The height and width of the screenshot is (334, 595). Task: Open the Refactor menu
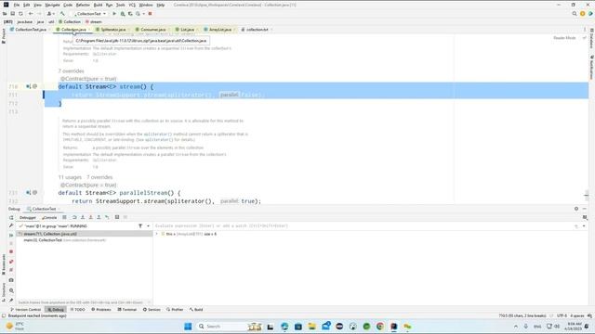[x=83, y=5]
